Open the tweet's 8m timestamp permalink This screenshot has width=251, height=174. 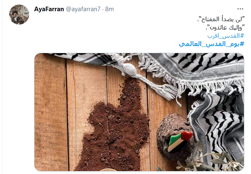(109, 9)
